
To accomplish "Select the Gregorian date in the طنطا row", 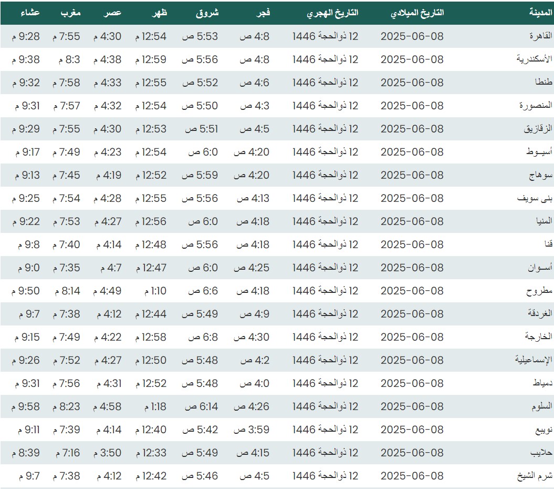I will [x=412, y=83].
